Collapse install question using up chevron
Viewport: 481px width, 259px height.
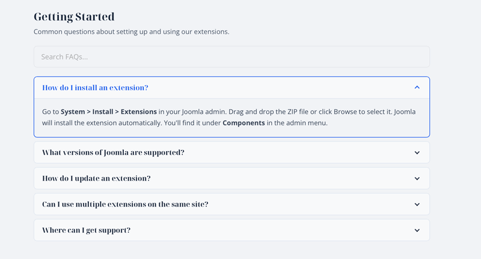coord(417,88)
